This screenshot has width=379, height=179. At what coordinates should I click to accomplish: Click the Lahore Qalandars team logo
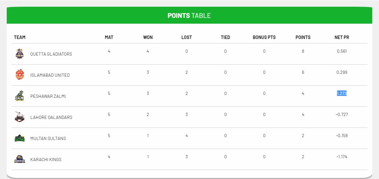click(20, 117)
